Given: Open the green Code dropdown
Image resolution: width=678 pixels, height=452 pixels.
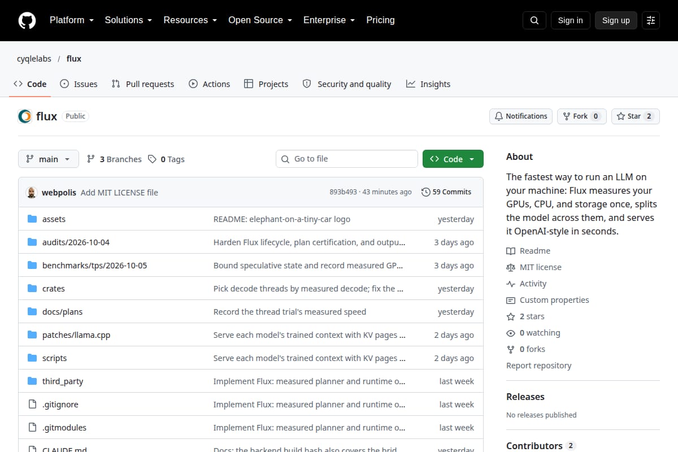Looking at the screenshot, I should click(x=453, y=159).
